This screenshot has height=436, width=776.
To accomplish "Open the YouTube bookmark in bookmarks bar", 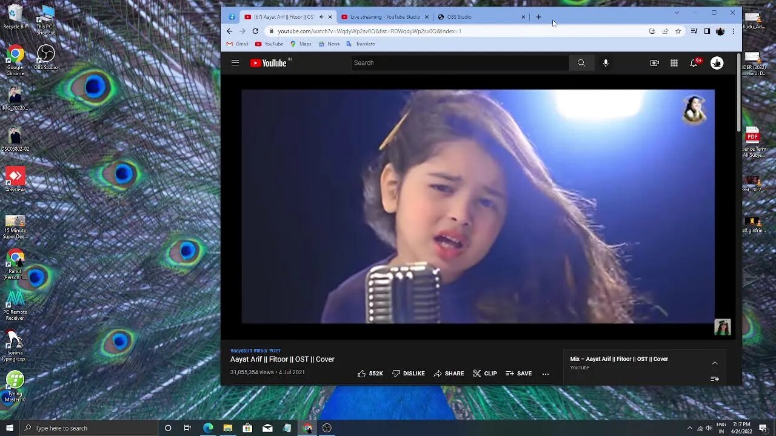I will point(269,44).
